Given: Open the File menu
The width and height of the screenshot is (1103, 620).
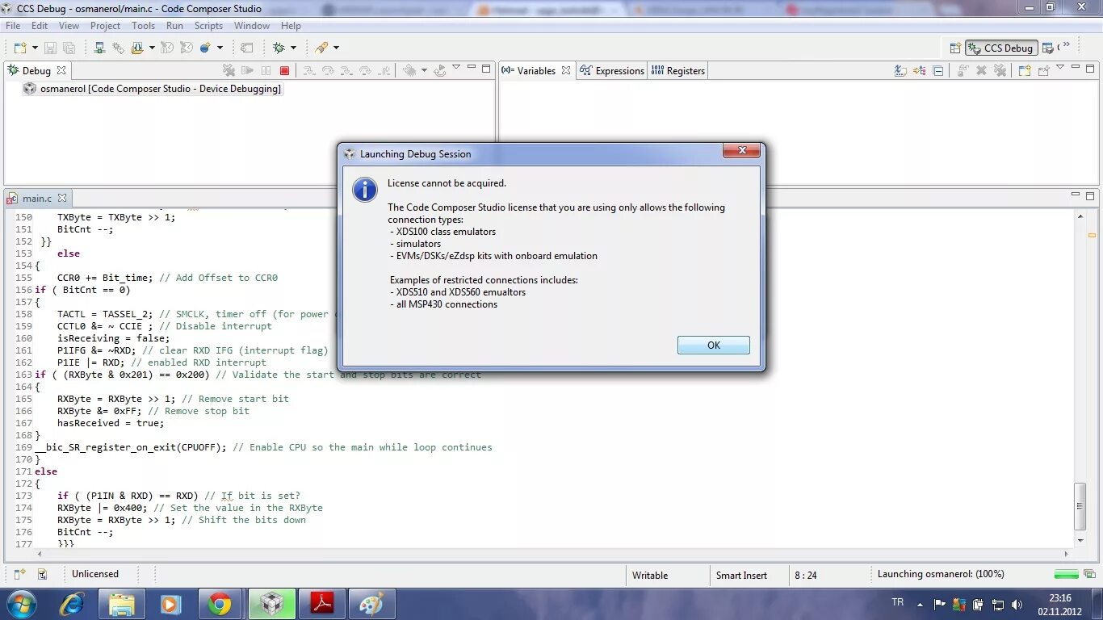Looking at the screenshot, I should [13, 26].
